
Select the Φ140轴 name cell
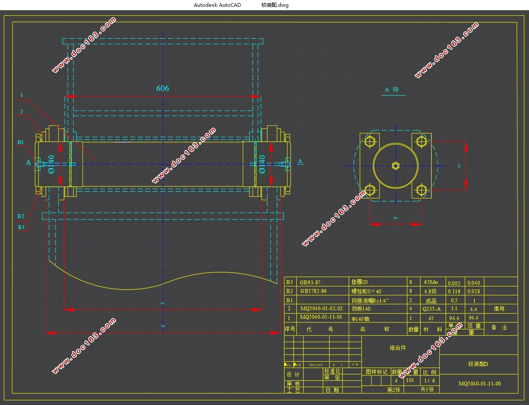[361, 319]
